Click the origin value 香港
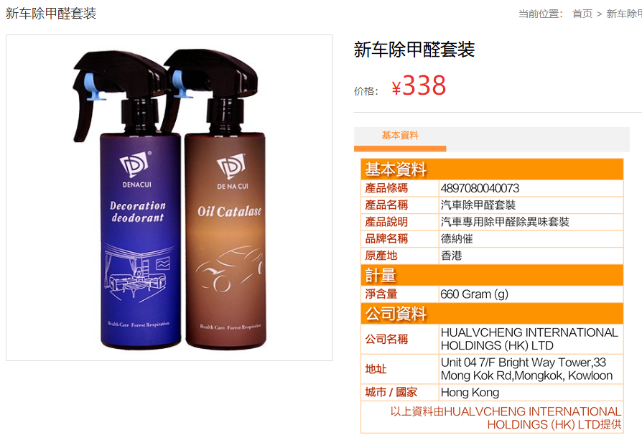 pyautogui.click(x=451, y=256)
